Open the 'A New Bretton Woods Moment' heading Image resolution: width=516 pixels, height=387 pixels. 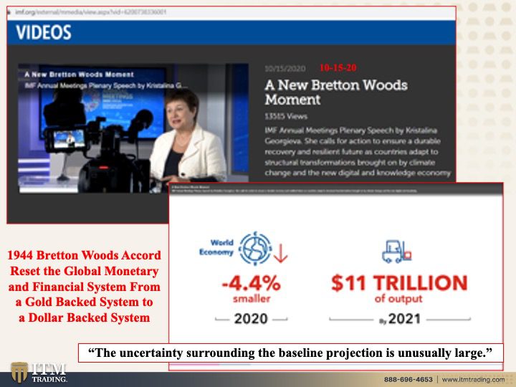click(336, 92)
